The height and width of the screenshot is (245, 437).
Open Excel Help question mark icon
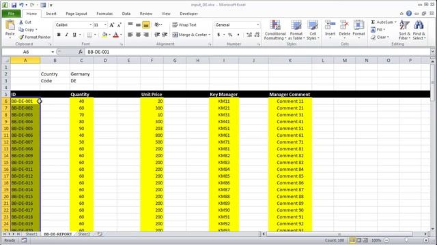coord(409,14)
